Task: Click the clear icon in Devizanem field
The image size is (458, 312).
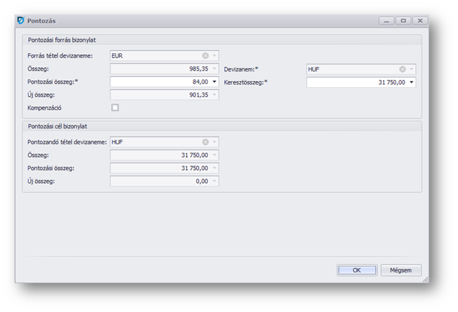Action: pos(402,69)
